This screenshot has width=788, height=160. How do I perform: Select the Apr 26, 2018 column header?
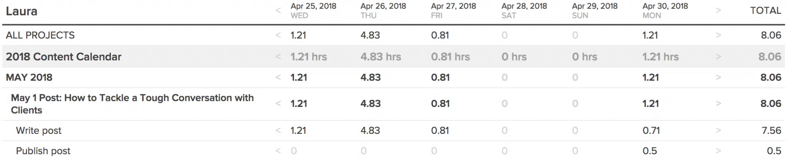pos(383,10)
